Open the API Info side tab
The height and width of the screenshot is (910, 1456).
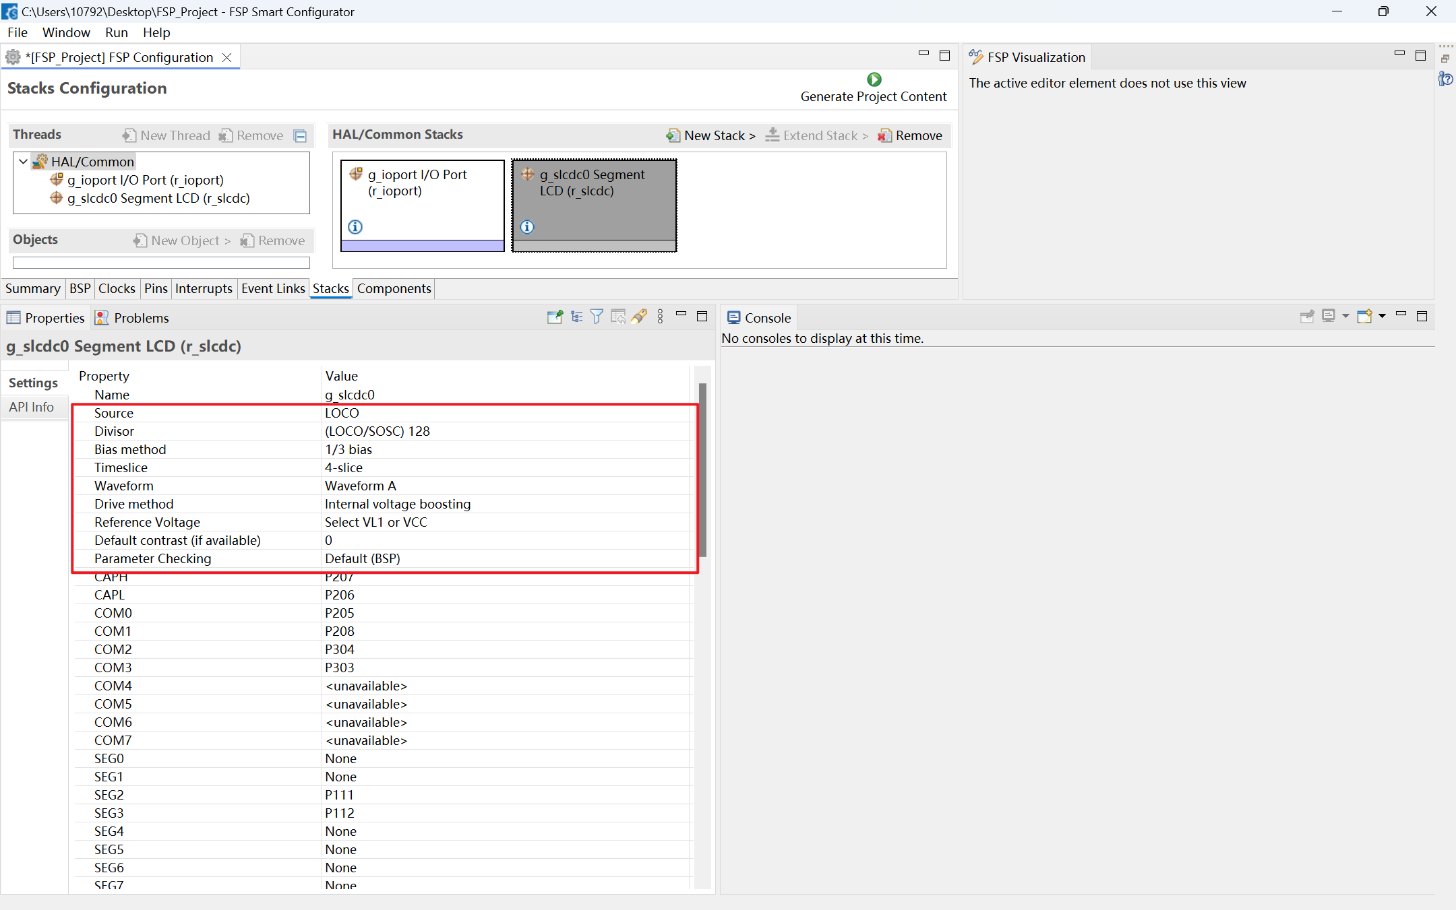[31, 407]
